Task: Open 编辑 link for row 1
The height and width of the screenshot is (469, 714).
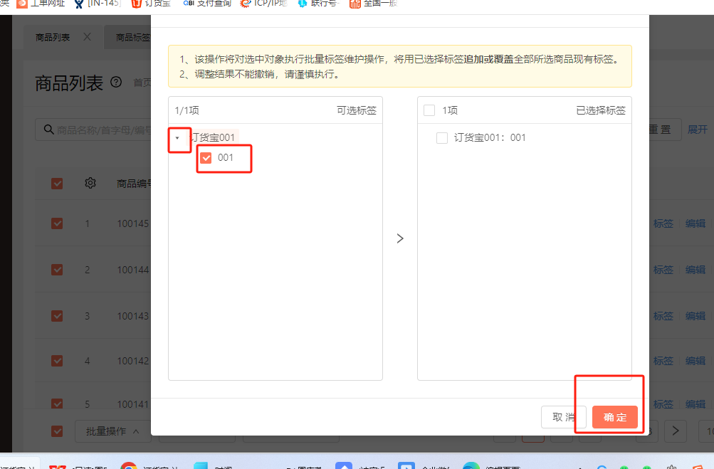Action: (695, 223)
